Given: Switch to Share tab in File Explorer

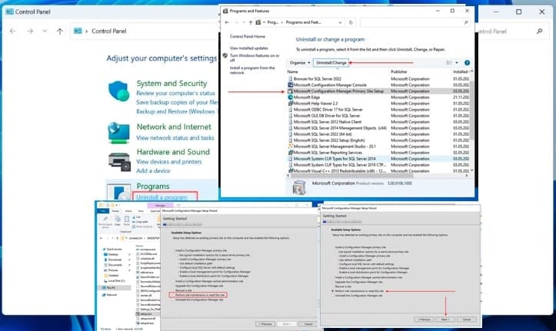Looking at the screenshot, I should (128, 211).
